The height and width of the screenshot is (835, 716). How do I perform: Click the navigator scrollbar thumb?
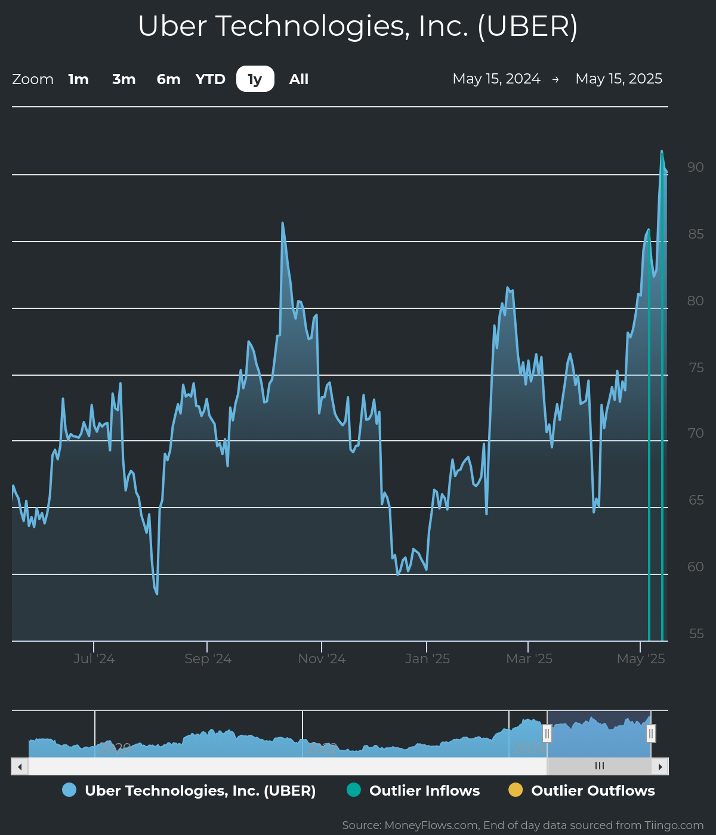coord(599,766)
